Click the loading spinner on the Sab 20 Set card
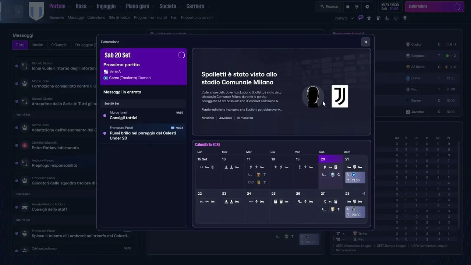The image size is (471, 265). 181,55
